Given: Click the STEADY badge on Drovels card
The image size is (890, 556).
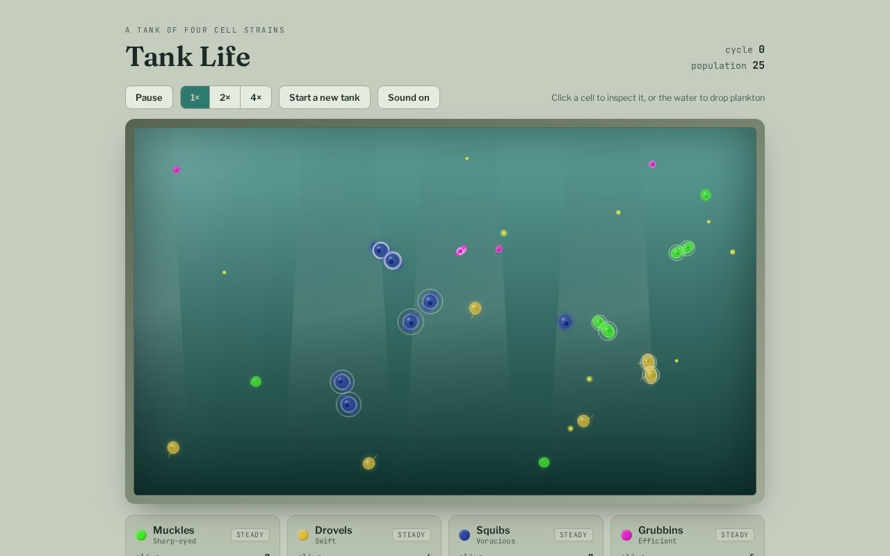Looking at the screenshot, I should click(412, 534).
